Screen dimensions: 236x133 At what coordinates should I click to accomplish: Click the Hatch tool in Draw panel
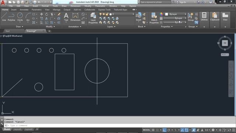pyautogui.click(x=34, y=23)
